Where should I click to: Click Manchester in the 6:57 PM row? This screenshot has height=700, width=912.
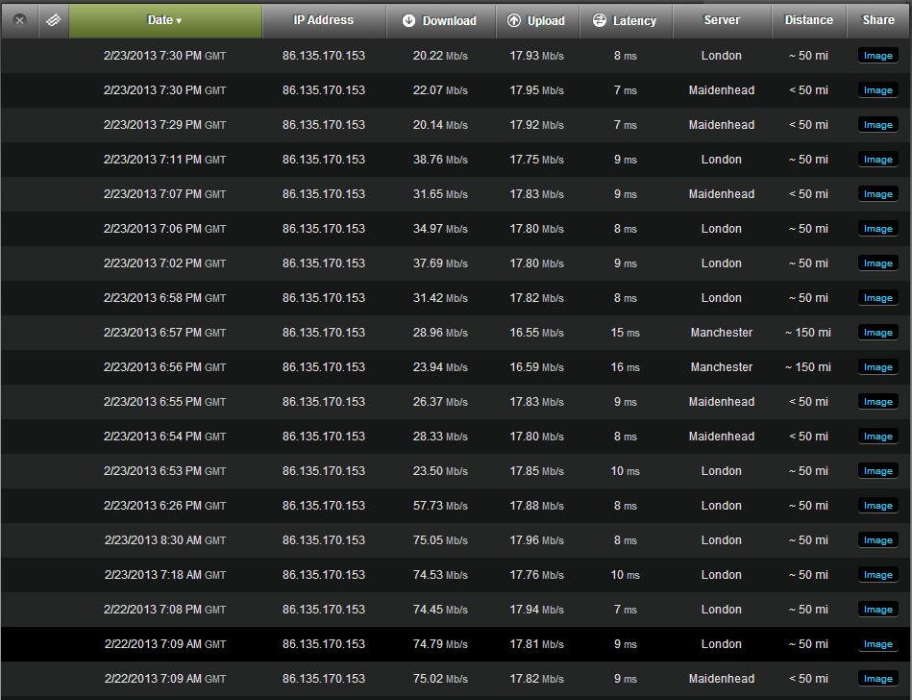tap(721, 333)
